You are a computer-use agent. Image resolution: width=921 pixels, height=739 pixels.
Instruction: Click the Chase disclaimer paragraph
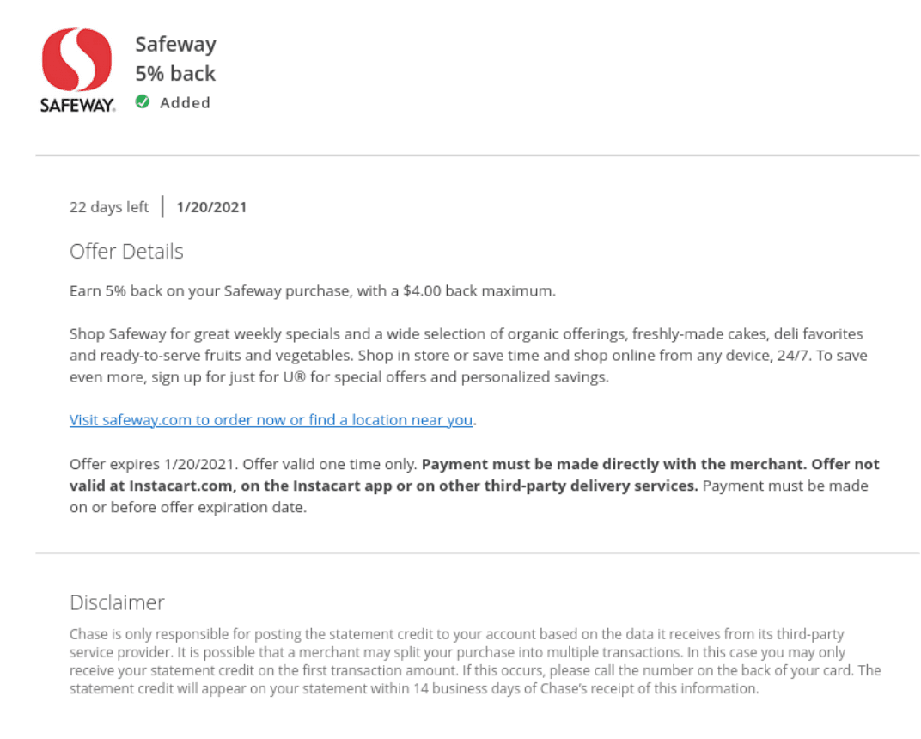click(x=475, y=662)
